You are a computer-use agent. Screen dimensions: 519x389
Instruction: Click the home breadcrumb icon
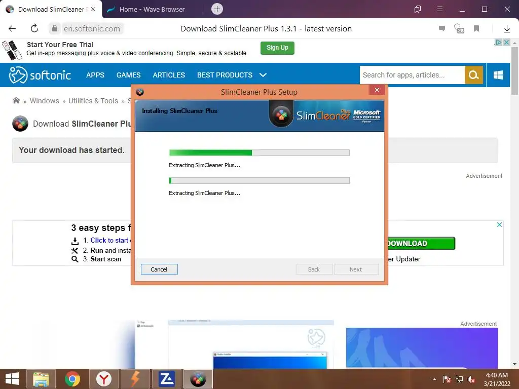pos(16,101)
